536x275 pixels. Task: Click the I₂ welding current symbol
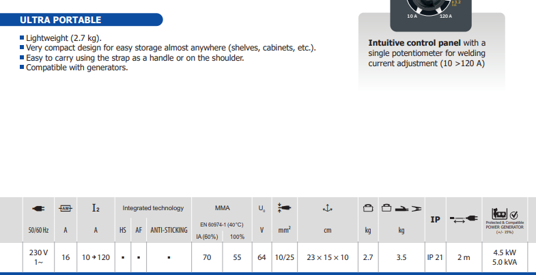pos(96,207)
